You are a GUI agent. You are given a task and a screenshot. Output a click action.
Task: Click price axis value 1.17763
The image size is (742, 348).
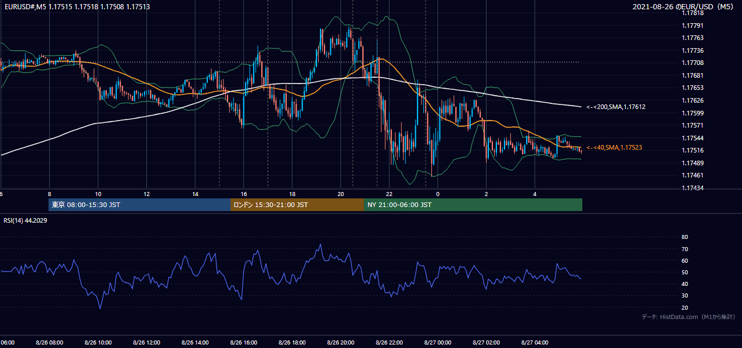pos(692,38)
